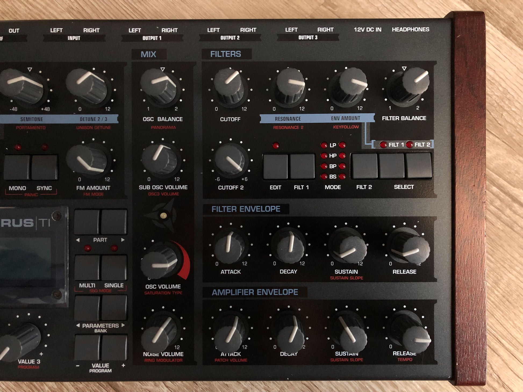This screenshot has height=392, width=523.
Task: Click the rightmost filter Select button
Action: [418, 165]
